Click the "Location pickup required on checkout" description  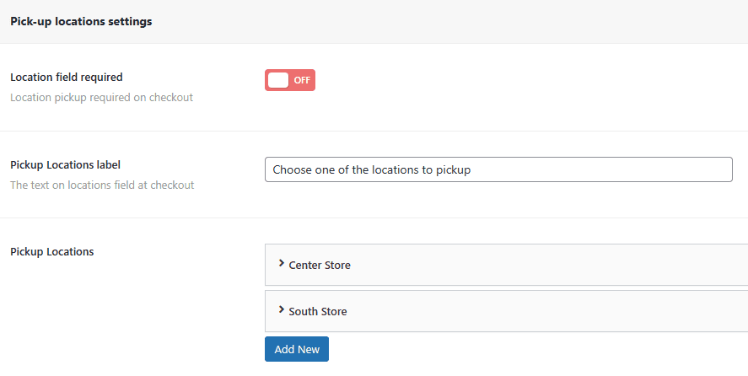[101, 97]
